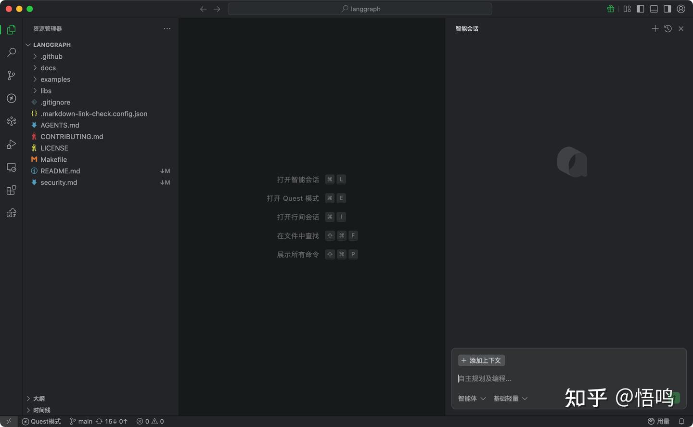This screenshot has width=693, height=427.
Task: Open the README.md file
Action: coord(61,171)
